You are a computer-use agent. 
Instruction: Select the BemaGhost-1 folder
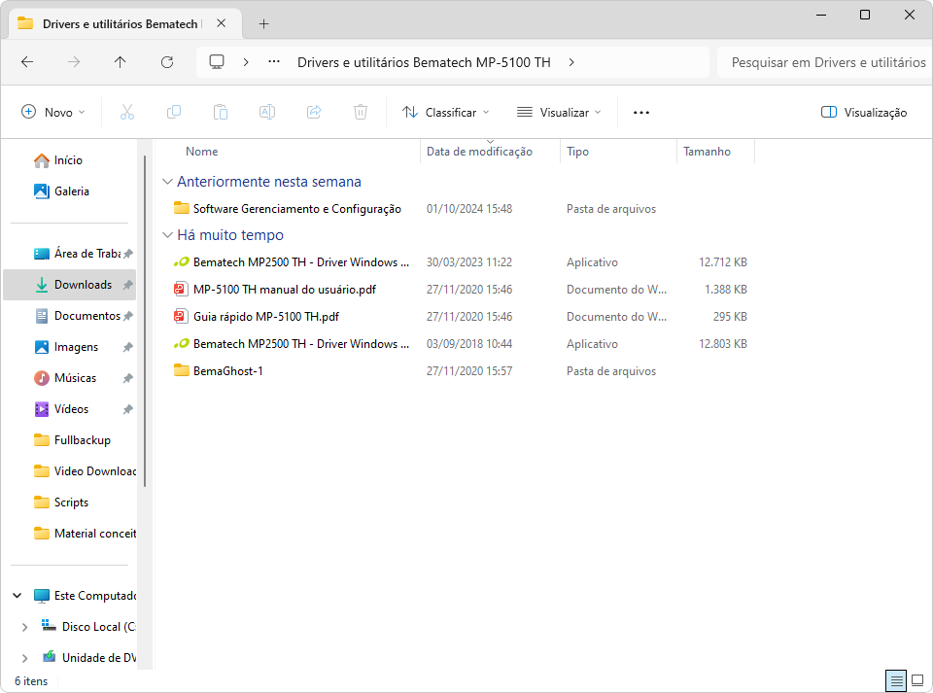click(x=219, y=371)
